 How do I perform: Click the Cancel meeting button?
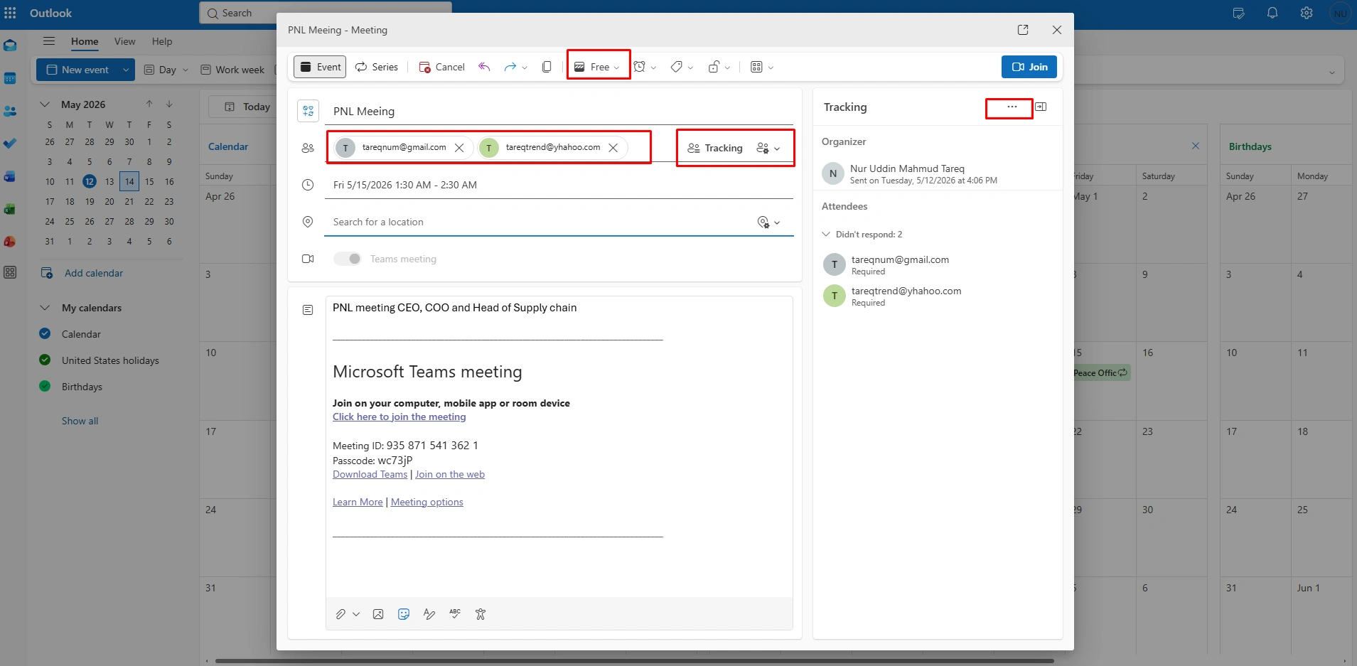[441, 67]
